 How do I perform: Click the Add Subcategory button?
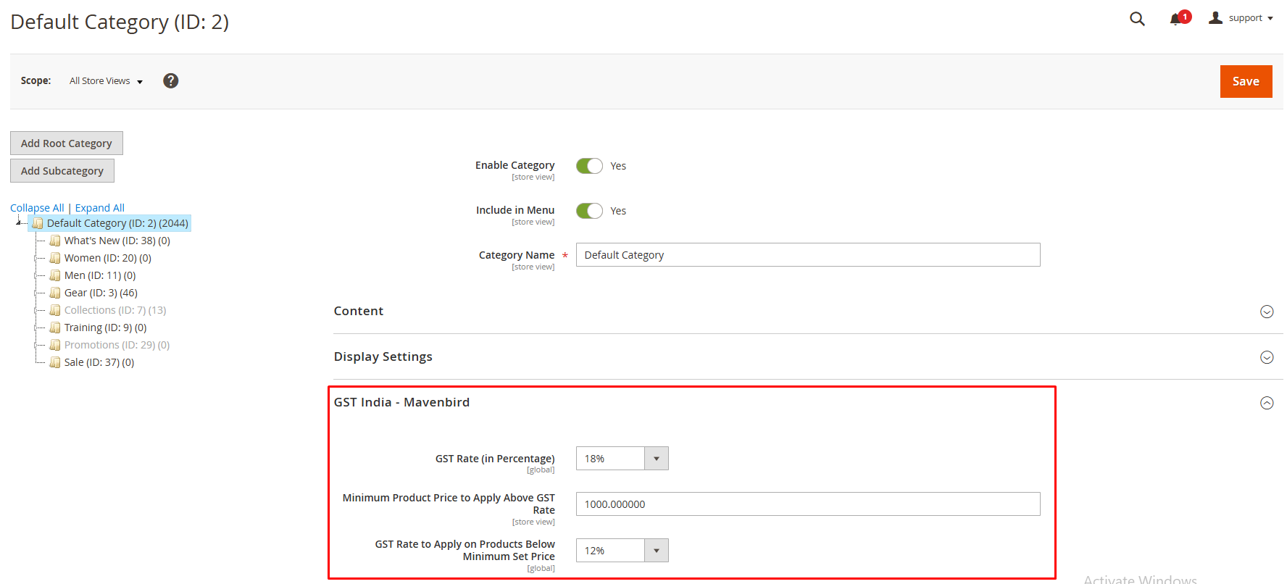click(62, 170)
